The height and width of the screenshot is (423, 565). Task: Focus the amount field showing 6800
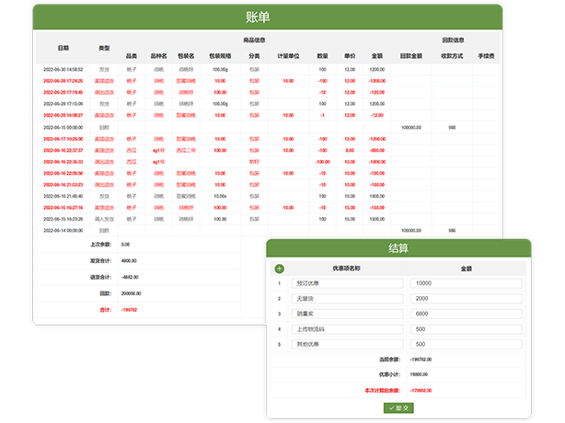coord(467,314)
